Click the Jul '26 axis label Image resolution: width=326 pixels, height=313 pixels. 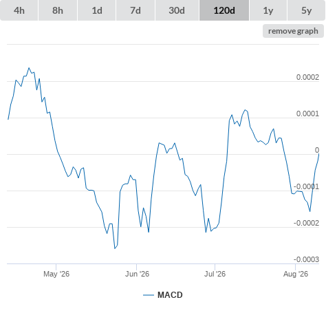(x=215, y=274)
